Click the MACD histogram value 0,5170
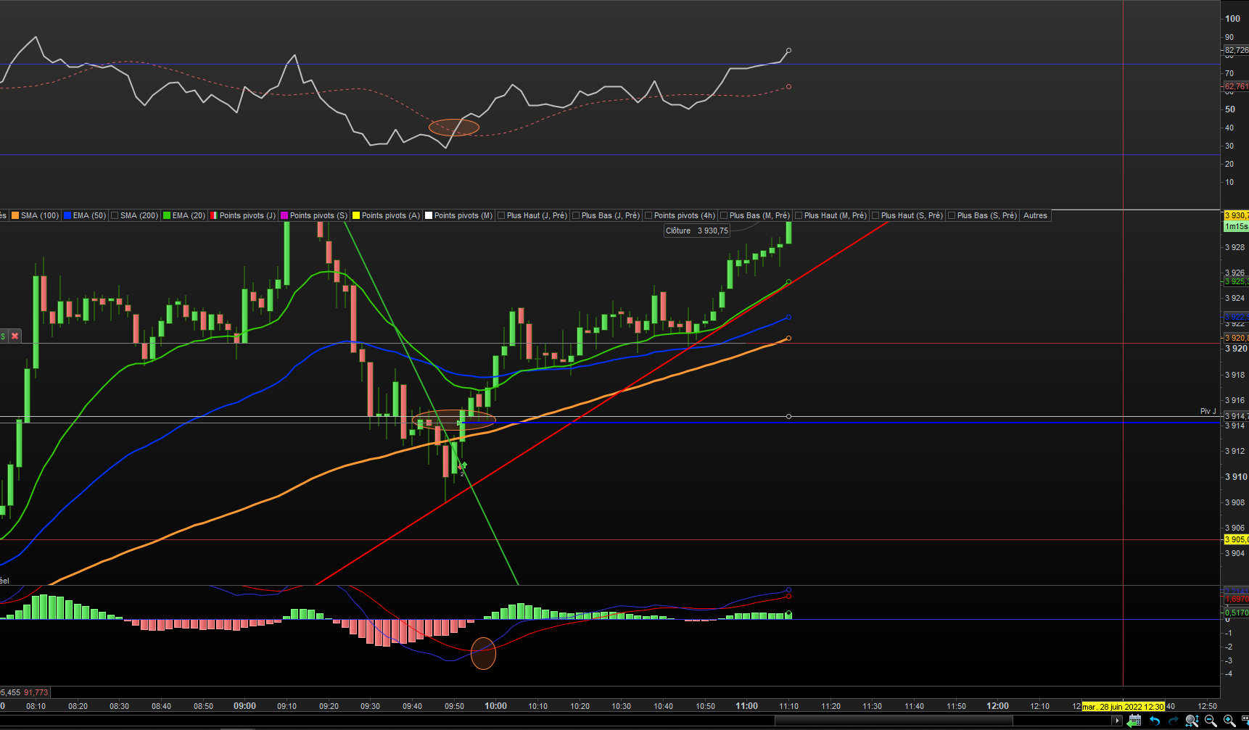Screen dimensions: 1249x730 pos(1236,613)
